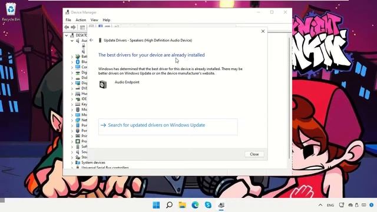Click the processors category icon

click(x=78, y=141)
